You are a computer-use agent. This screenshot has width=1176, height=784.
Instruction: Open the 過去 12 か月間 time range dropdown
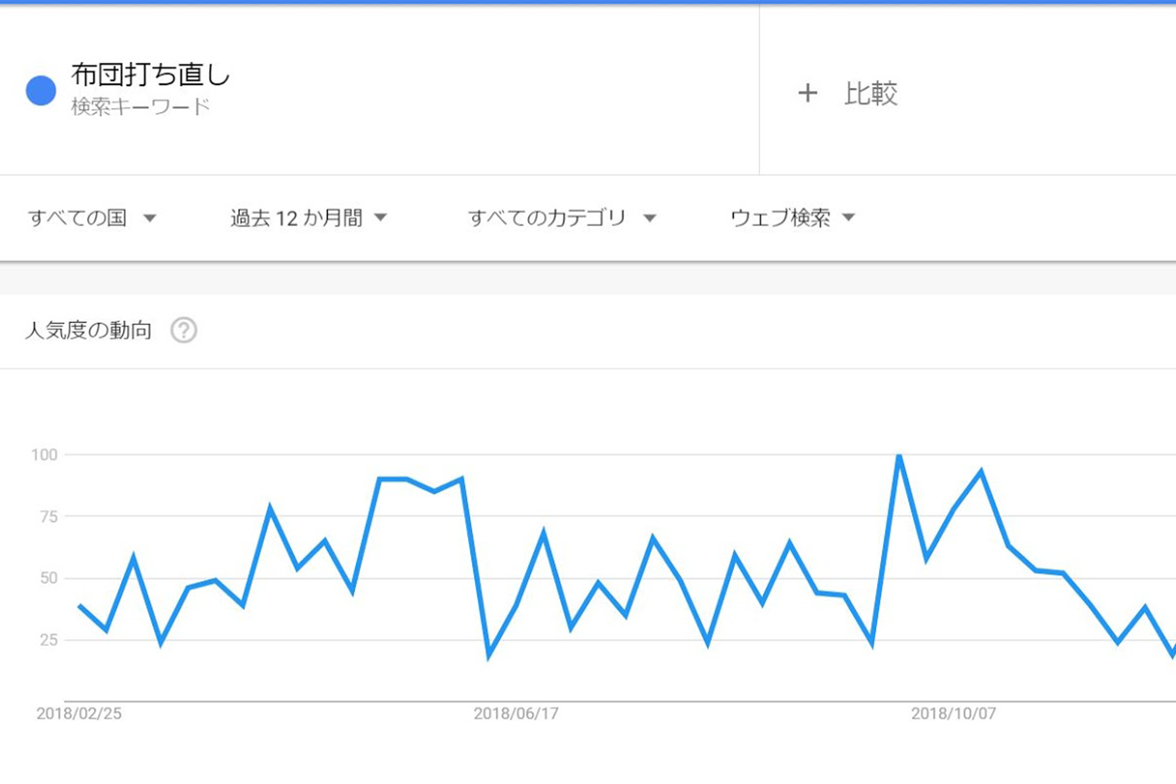click(309, 218)
